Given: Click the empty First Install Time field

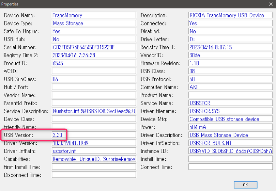Looking at the screenshot, I should 94,167.
